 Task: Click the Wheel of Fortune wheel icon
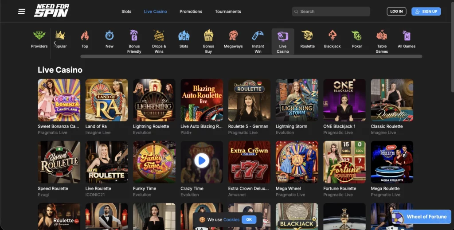click(x=398, y=217)
